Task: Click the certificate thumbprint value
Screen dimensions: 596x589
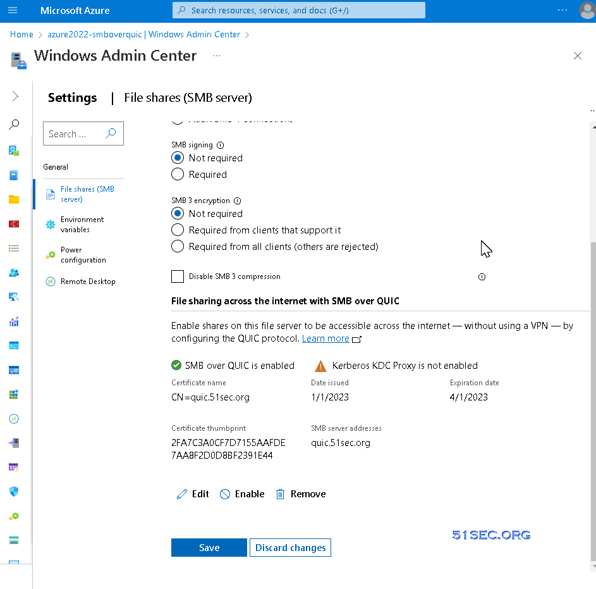Action: tap(228, 449)
